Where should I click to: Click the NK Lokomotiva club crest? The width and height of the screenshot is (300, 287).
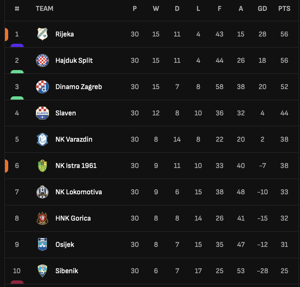pos(42,192)
